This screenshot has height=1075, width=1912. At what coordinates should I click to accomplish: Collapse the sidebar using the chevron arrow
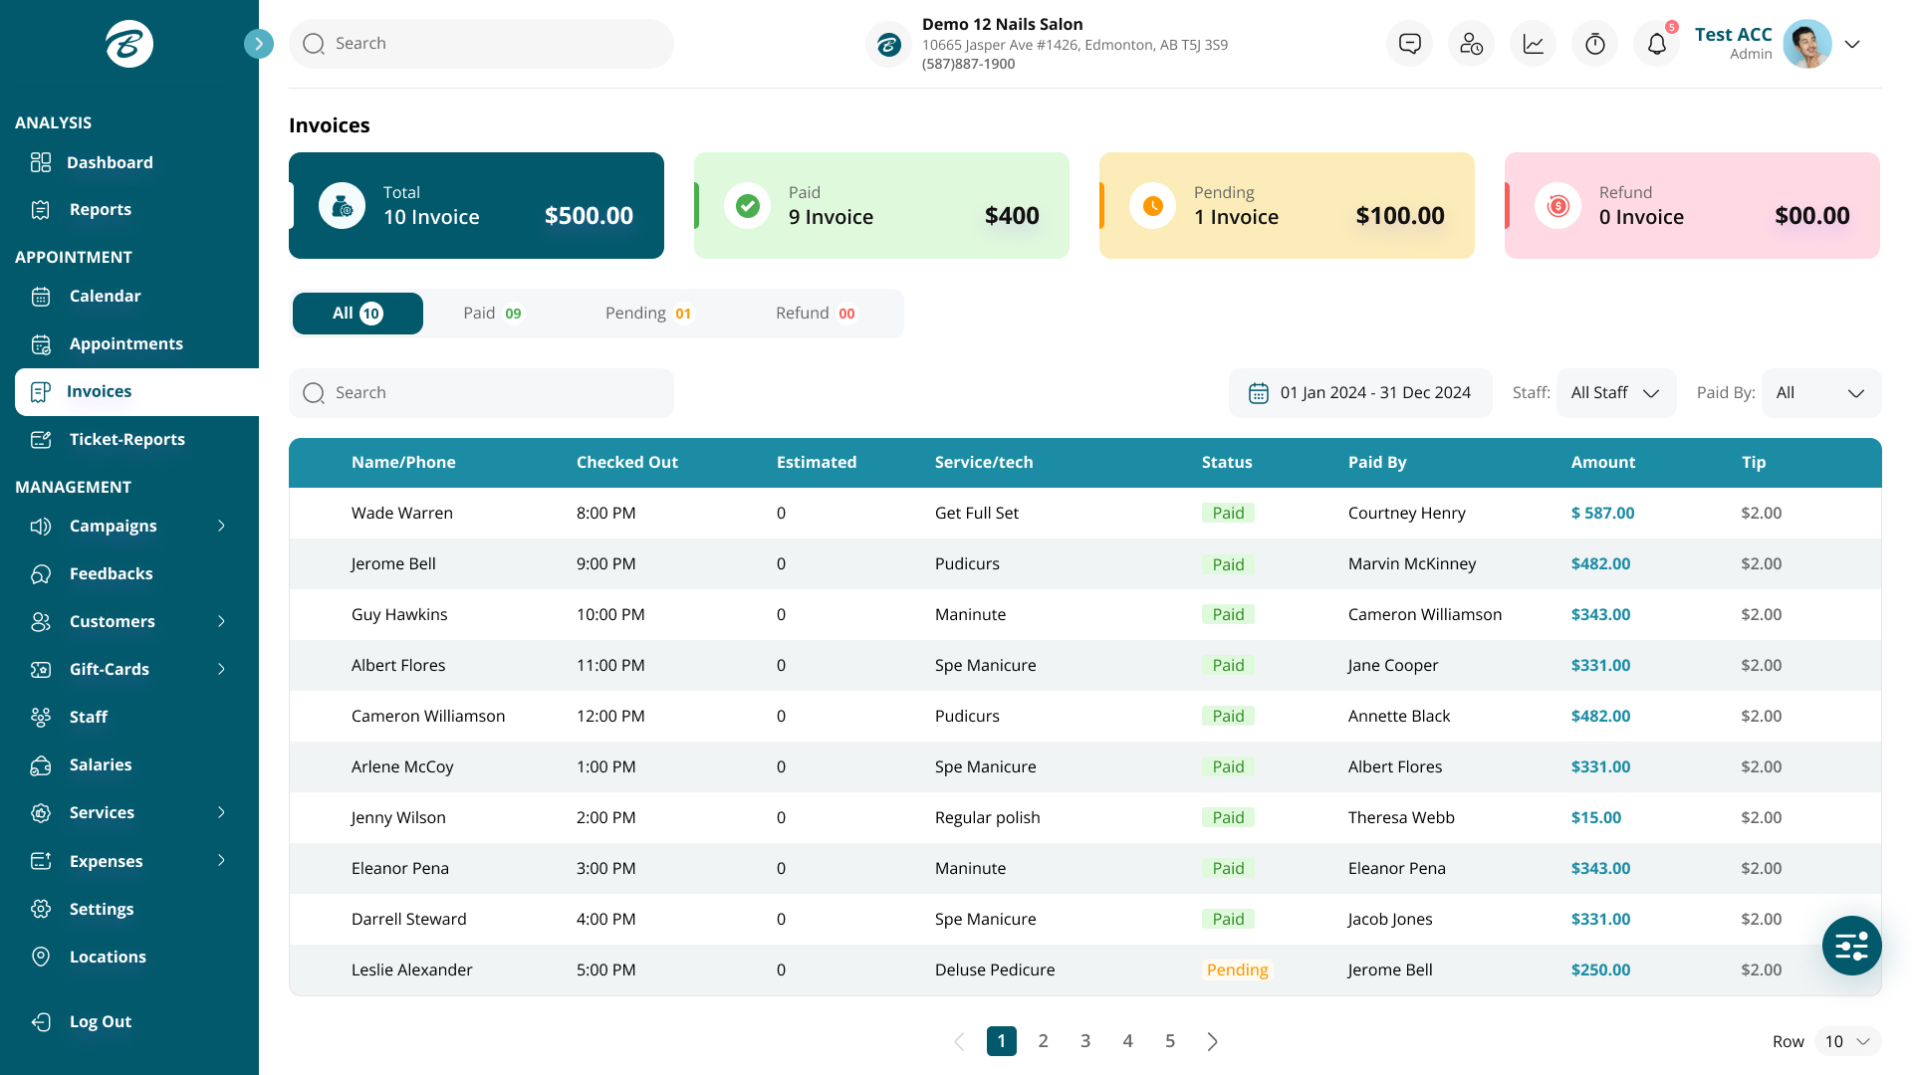(x=259, y=43)
